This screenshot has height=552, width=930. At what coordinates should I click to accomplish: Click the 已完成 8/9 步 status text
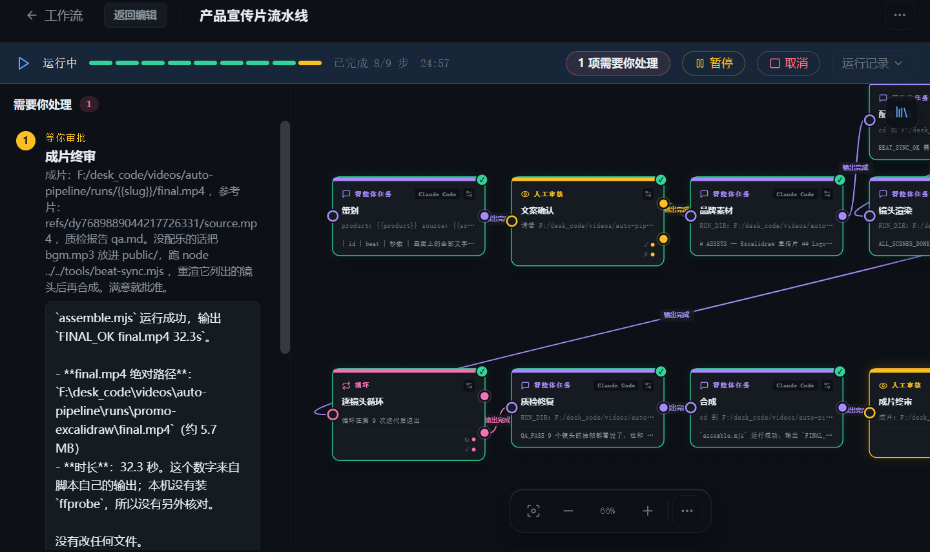[x=371, y=63]
